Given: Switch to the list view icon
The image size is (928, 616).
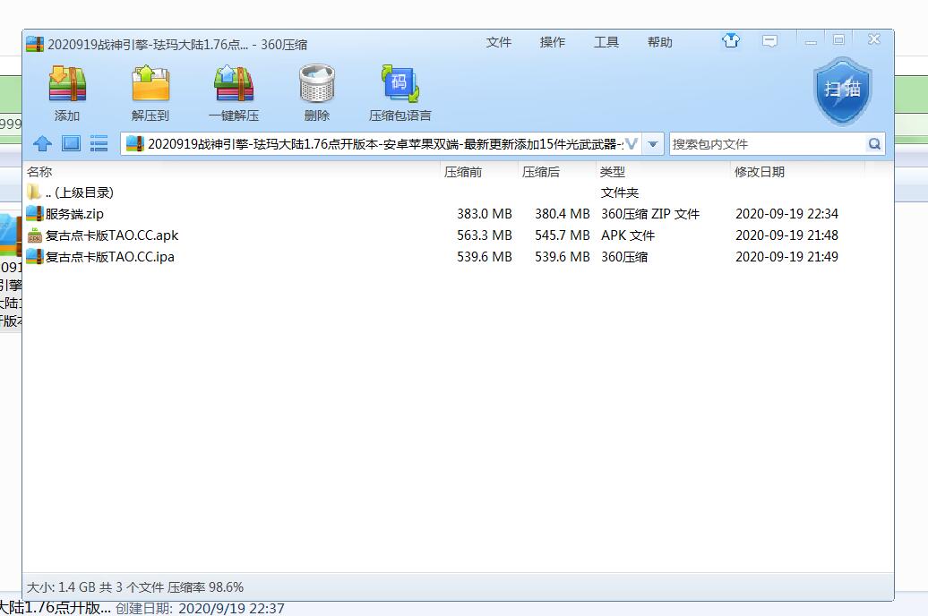Looking at the screenshot, I should 99,143.
